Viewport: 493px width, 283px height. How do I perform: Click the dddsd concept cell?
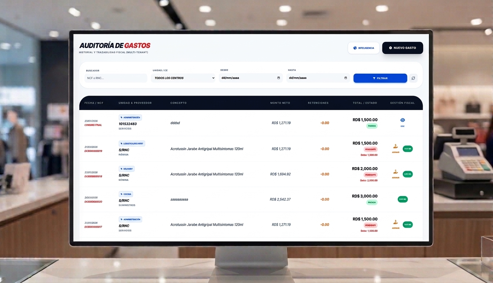(175, 123)
